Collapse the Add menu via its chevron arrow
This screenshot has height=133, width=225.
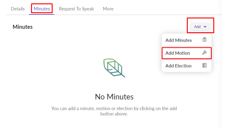(x=205, y=27)
